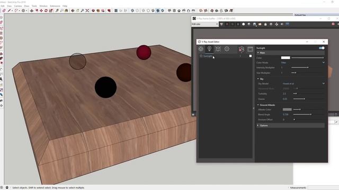Select the Line pencil tool
339x190 pixels.
pos(9,11)
